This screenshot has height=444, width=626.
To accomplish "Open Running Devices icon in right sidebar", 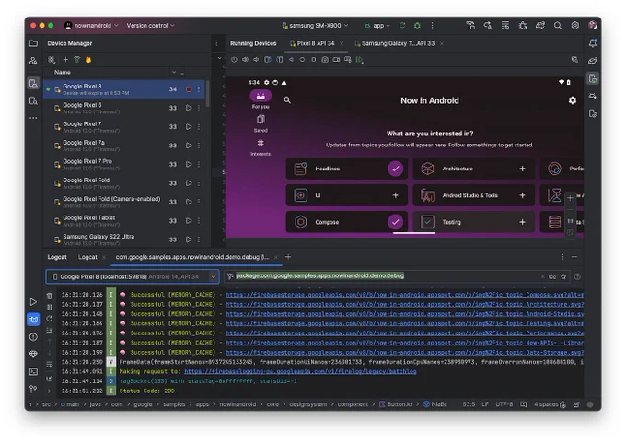I will point(593,78).
